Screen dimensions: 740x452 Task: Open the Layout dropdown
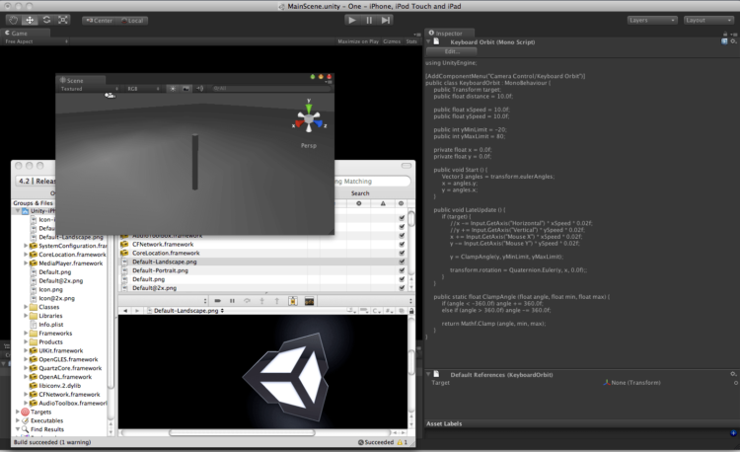point(708,21)
